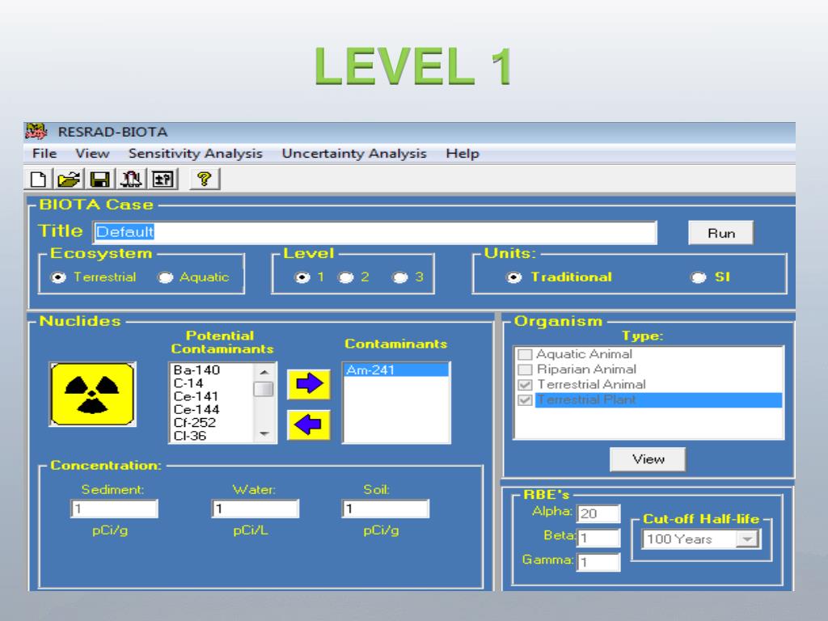Click the Run button
The height and width of the screenshot is (621, 828).
pyautogui.click(x=720, y=233)
